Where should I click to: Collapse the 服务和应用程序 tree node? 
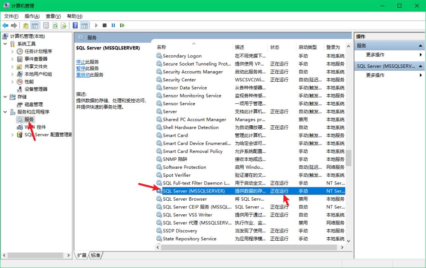pos(5,112)
